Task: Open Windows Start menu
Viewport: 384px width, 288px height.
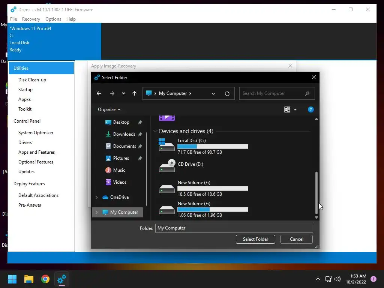Action: tap(12, 279)
